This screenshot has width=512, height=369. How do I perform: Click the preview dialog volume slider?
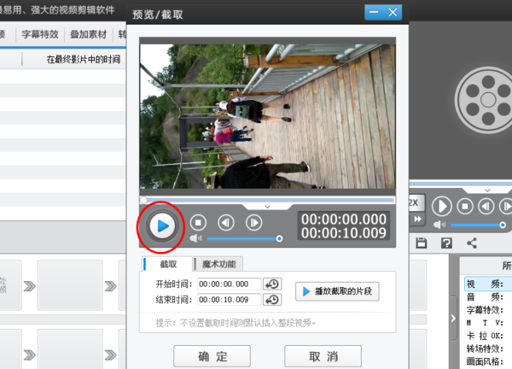point(244,238)
